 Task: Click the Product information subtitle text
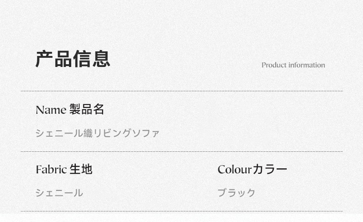tap(293, 65)
